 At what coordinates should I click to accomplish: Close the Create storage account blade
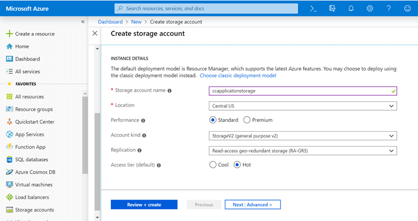pos(95,34)
